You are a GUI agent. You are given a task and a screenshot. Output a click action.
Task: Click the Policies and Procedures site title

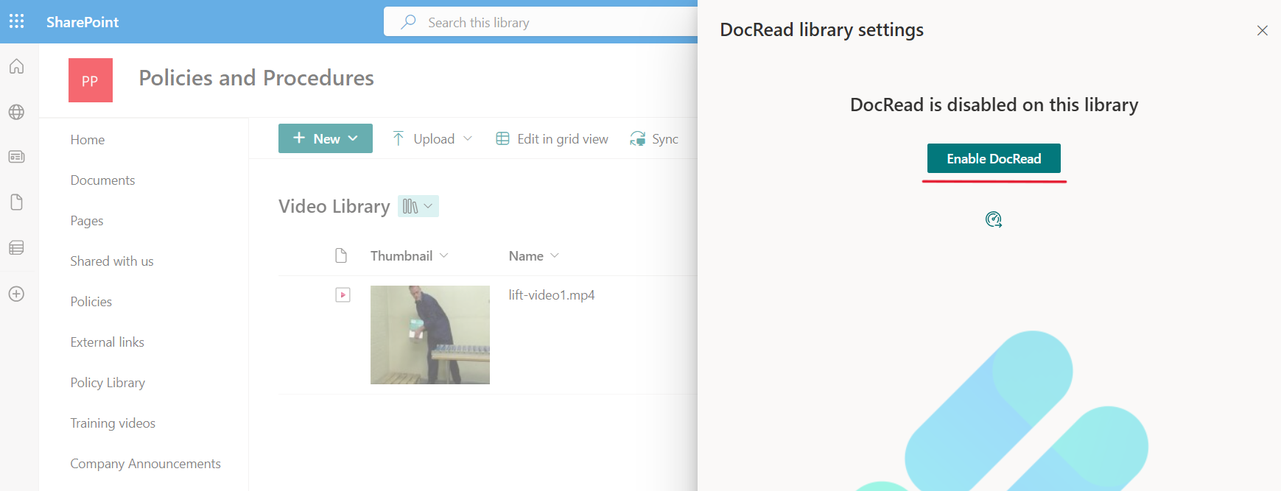pos(256,78)
